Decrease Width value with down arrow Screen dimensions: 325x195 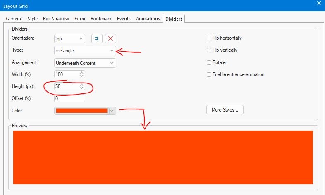82,76
